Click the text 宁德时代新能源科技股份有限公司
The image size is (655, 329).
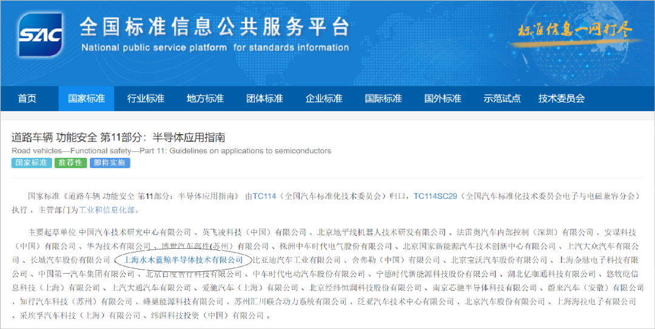437,274
